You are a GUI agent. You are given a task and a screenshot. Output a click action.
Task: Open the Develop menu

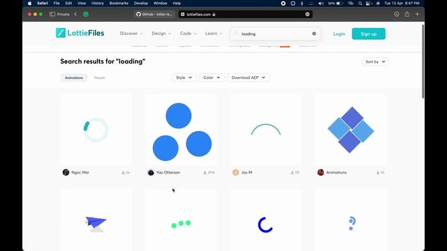pyautogui.click(x=141, y=3)
